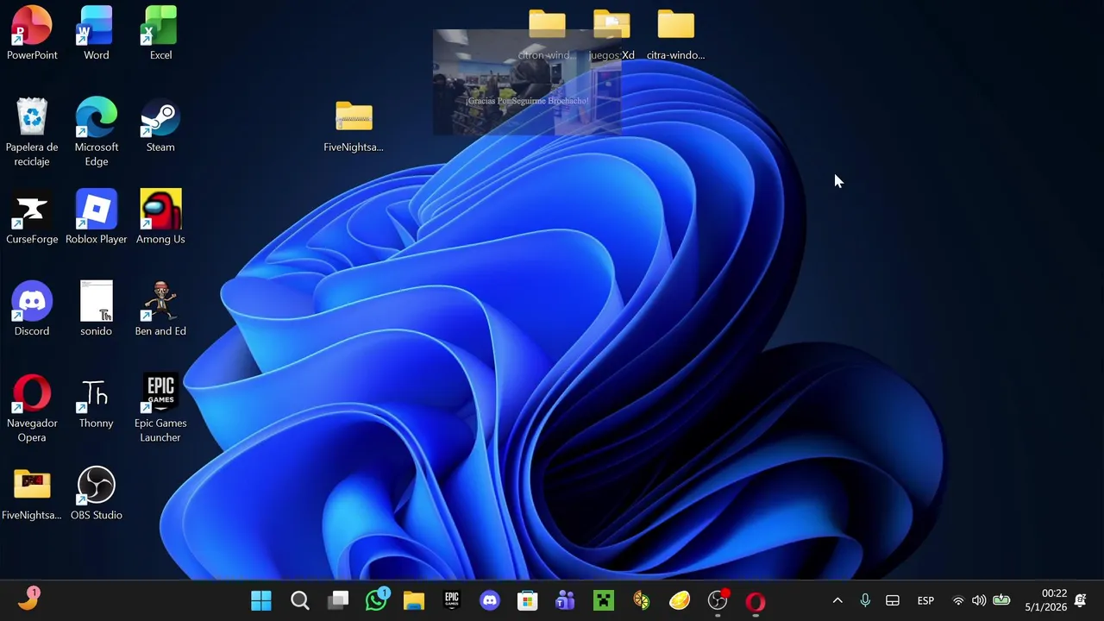Open Wi-Fi network tray icon
Screen dimensions: 1104x621
click(957, 600)
